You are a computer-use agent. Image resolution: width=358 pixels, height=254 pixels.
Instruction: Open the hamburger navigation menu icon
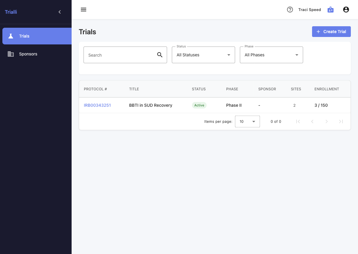[x=84, y=10]
